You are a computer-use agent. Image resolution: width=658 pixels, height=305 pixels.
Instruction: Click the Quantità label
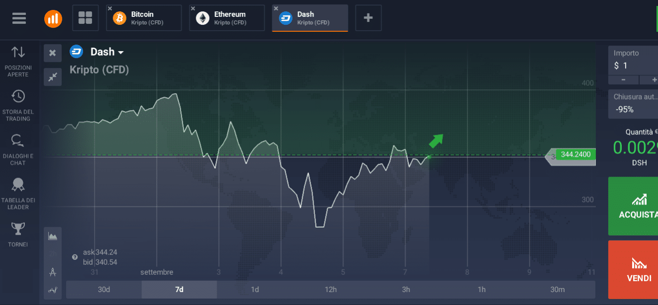[639, 132]
